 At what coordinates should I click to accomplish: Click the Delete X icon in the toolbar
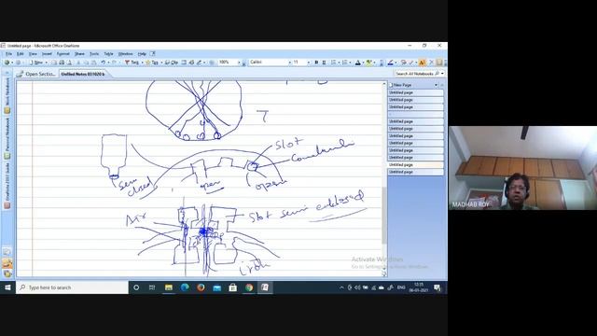click(431, 63)
